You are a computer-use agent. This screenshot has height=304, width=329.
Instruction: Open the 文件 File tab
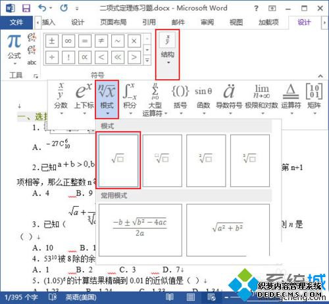(x=16, y=22)
